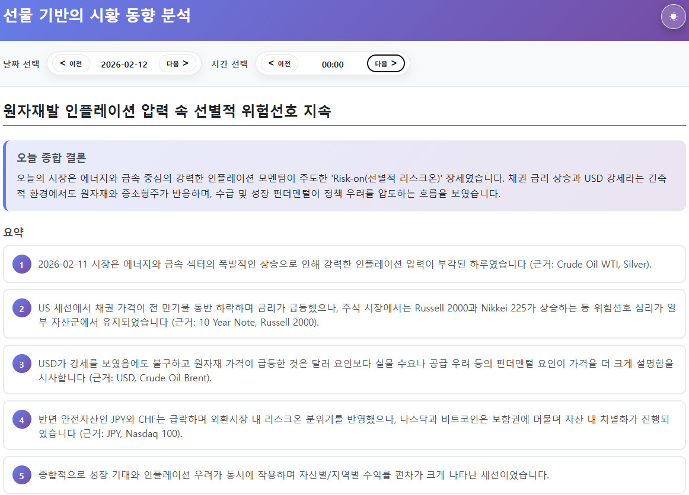Click the 날짜 선택 label
Viewport: 689px width, 495px height.
[21, 64]
